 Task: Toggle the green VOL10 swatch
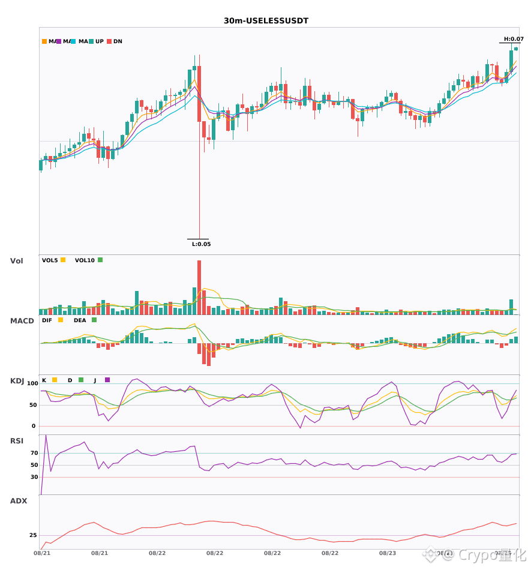[x=100, y=260]
